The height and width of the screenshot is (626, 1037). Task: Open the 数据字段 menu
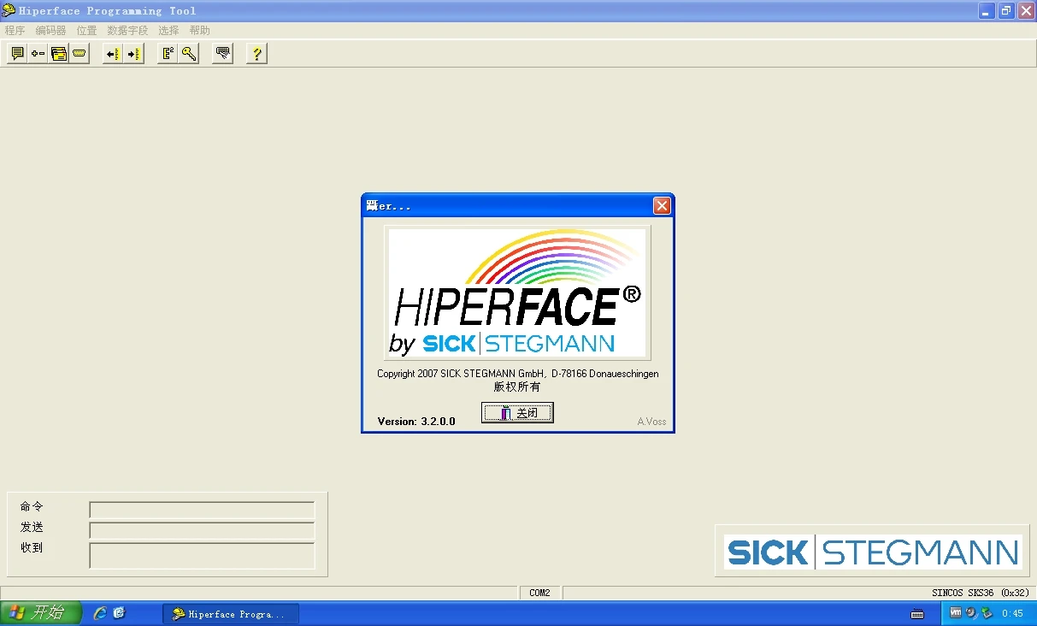(127, 31)
